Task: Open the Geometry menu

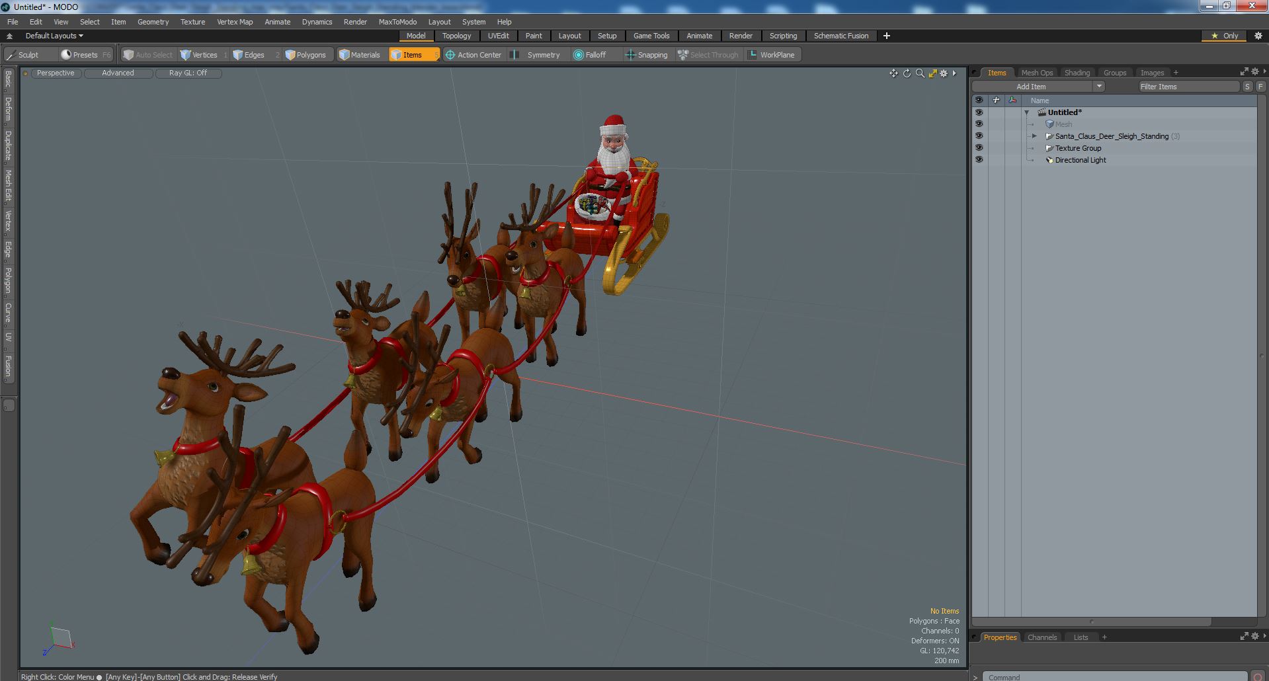Action: pyautogui.click(x=153, y=22)
